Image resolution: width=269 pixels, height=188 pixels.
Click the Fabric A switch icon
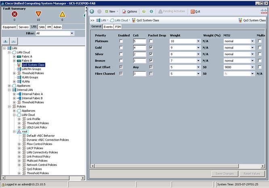19,57
